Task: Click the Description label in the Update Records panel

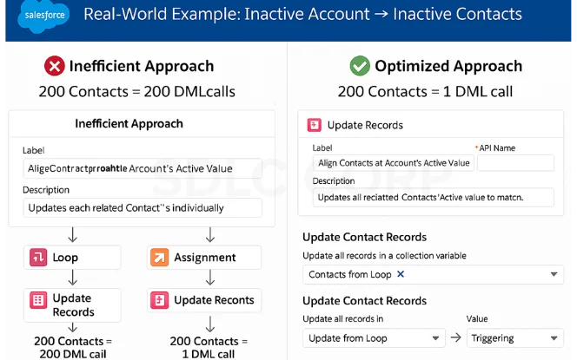Action: click(334, 181)
